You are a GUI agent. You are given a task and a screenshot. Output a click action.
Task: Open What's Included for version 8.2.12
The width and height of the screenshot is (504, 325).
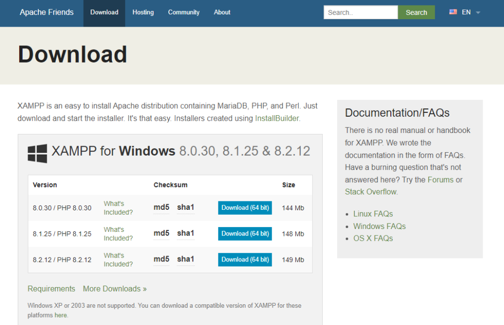coord(118,260)
